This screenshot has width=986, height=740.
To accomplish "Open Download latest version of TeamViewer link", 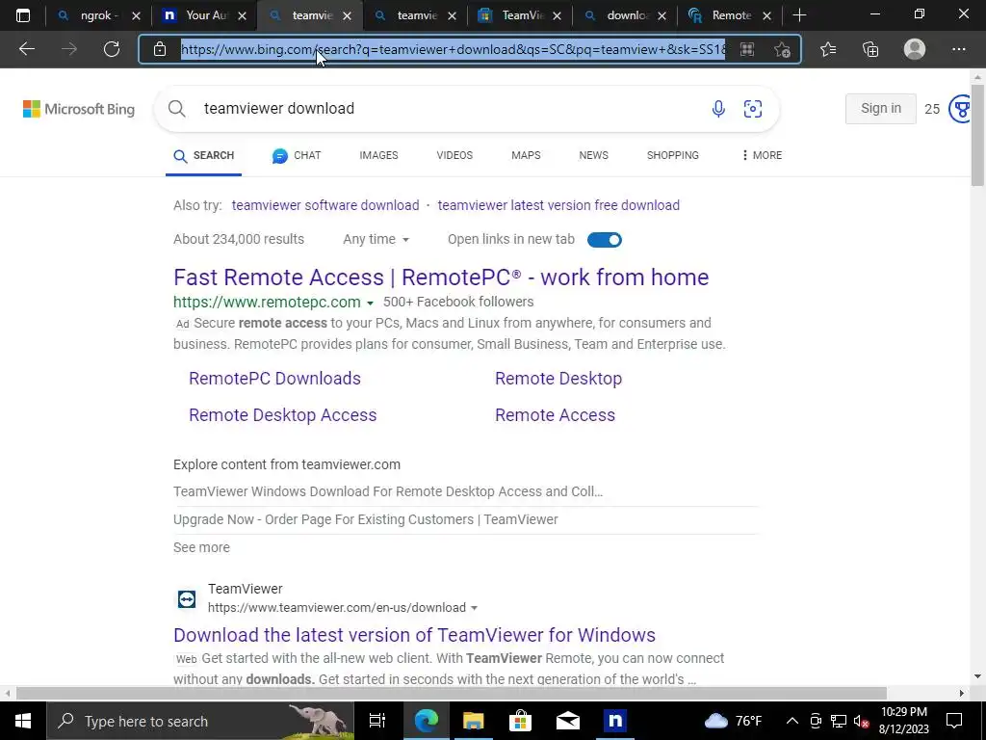I will [414, 635].
